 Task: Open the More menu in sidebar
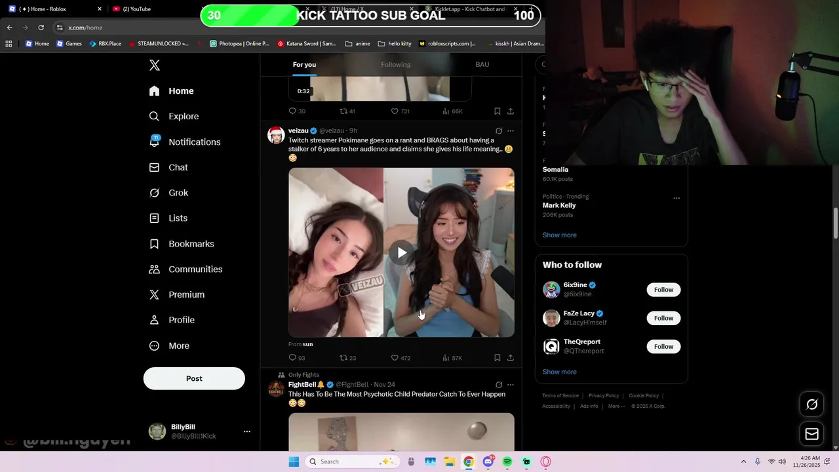[169, 345]
